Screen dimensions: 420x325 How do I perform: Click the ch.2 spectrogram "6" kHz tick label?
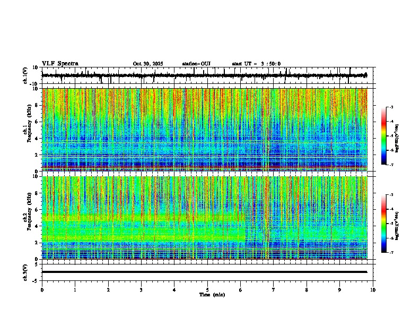(37, 210)
